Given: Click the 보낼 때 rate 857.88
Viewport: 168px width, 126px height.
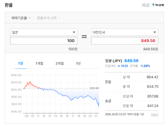Looking at the screenshot, I should click(x=153, y=96).
